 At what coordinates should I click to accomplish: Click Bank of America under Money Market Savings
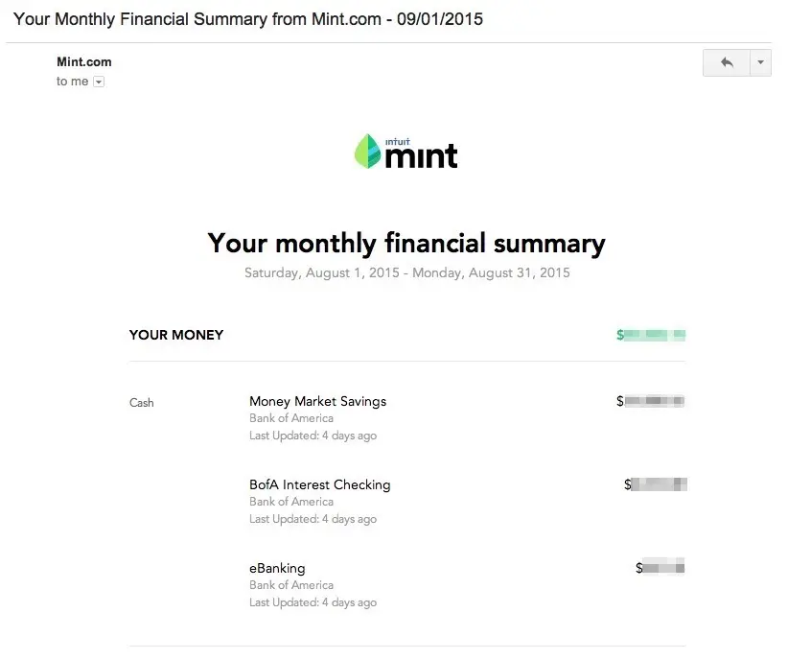click(x=291, y=418)
